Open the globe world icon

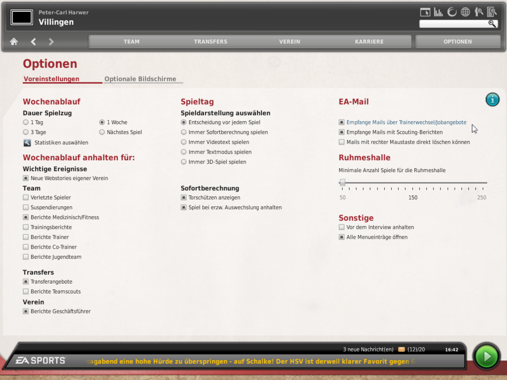click(465, 12)
